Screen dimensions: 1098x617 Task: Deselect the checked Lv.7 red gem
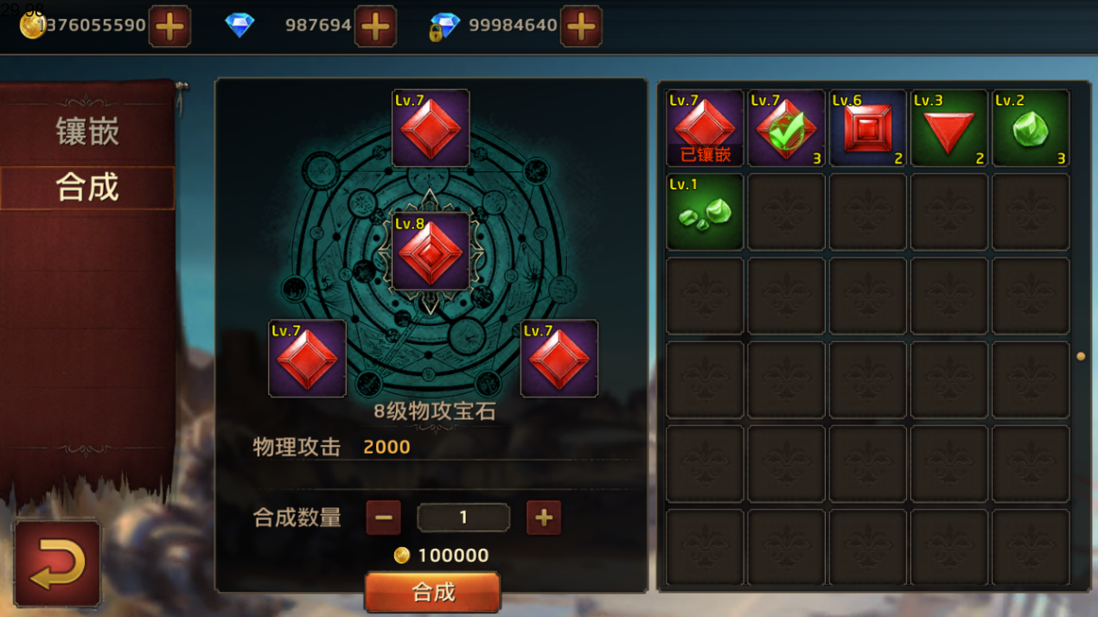click(x=786, y=128)
